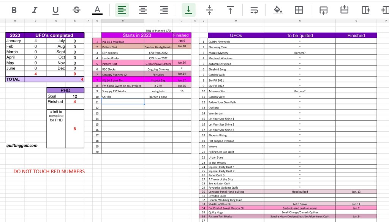Open the text color picker
The image size is (389, 222).
click(x=97, y=10)
